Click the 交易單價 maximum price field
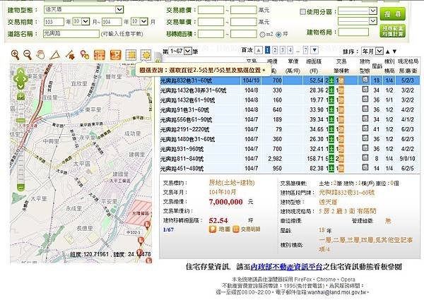This screenshot has height=300, width=424. tap(244, 22)
